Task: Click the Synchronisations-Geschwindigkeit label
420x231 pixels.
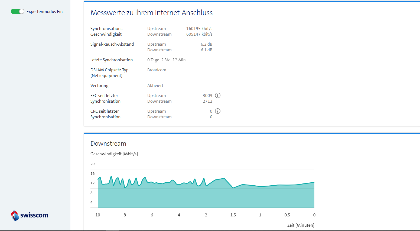Action: [107, 31]
